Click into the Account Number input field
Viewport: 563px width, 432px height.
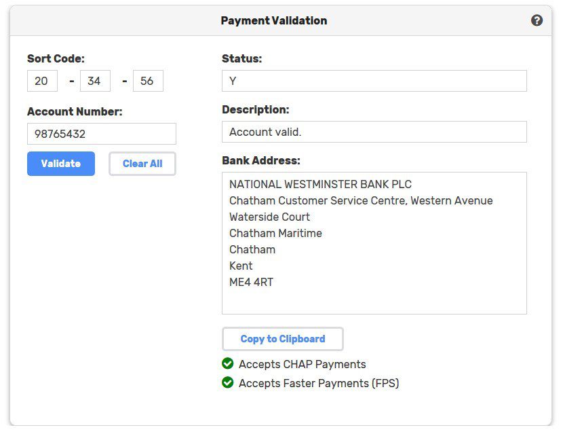(102, 134)
